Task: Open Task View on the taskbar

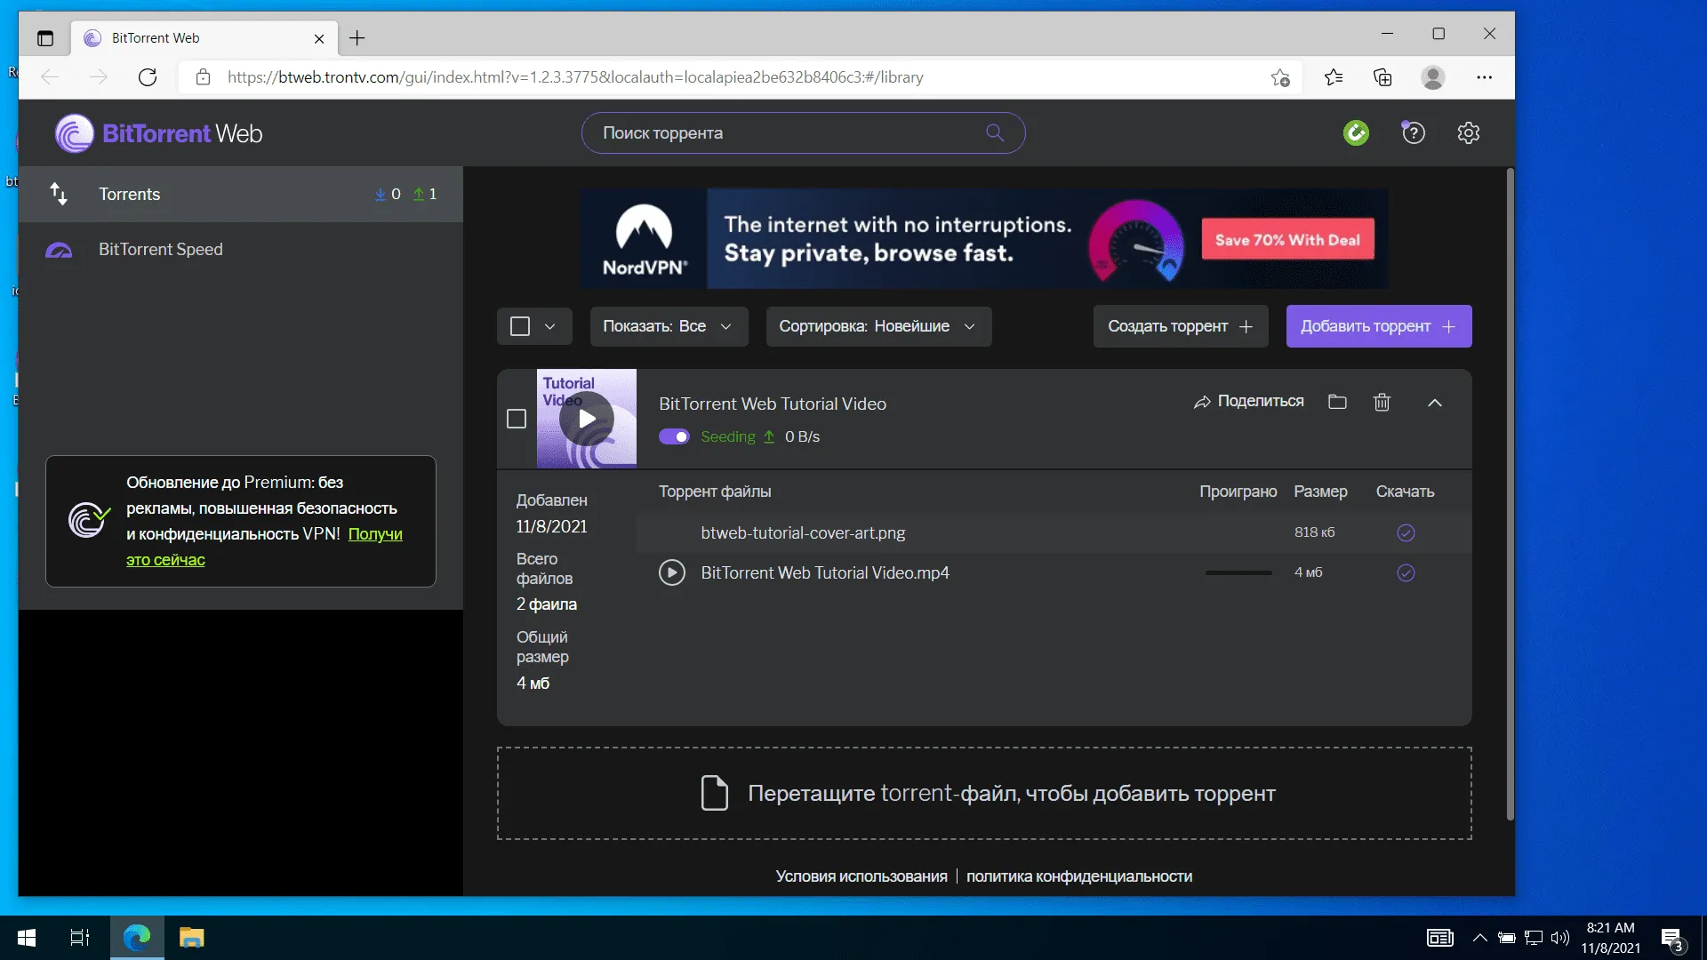Action: (x=80, y=937)
